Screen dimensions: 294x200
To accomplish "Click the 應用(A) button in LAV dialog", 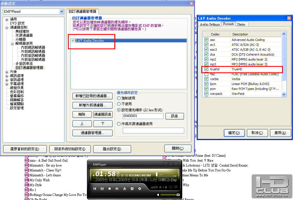I will tap(280, 133).
